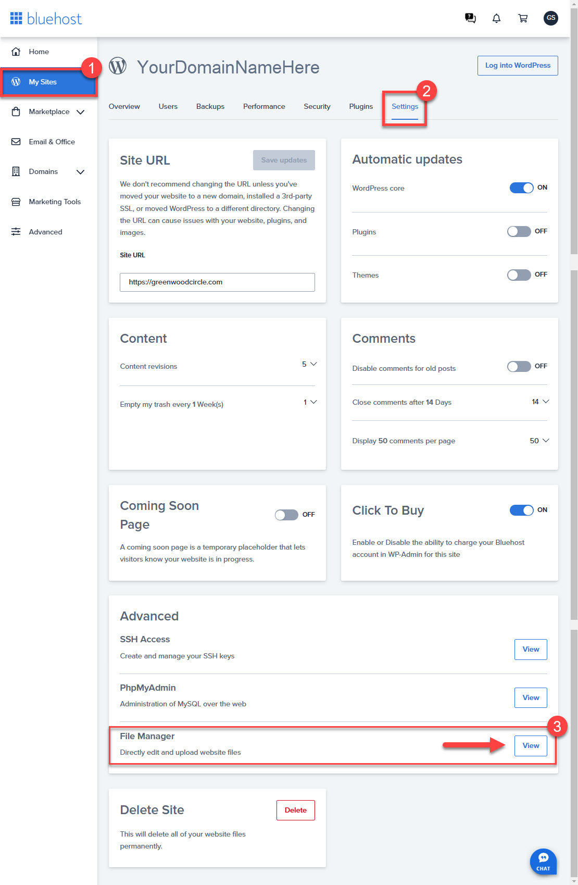Switch to the Plugins tab

click(x=361, y=106)
